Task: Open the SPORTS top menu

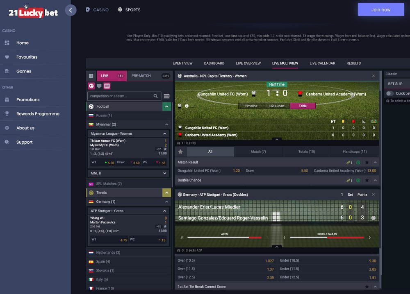Action: [x=129, y=10]
